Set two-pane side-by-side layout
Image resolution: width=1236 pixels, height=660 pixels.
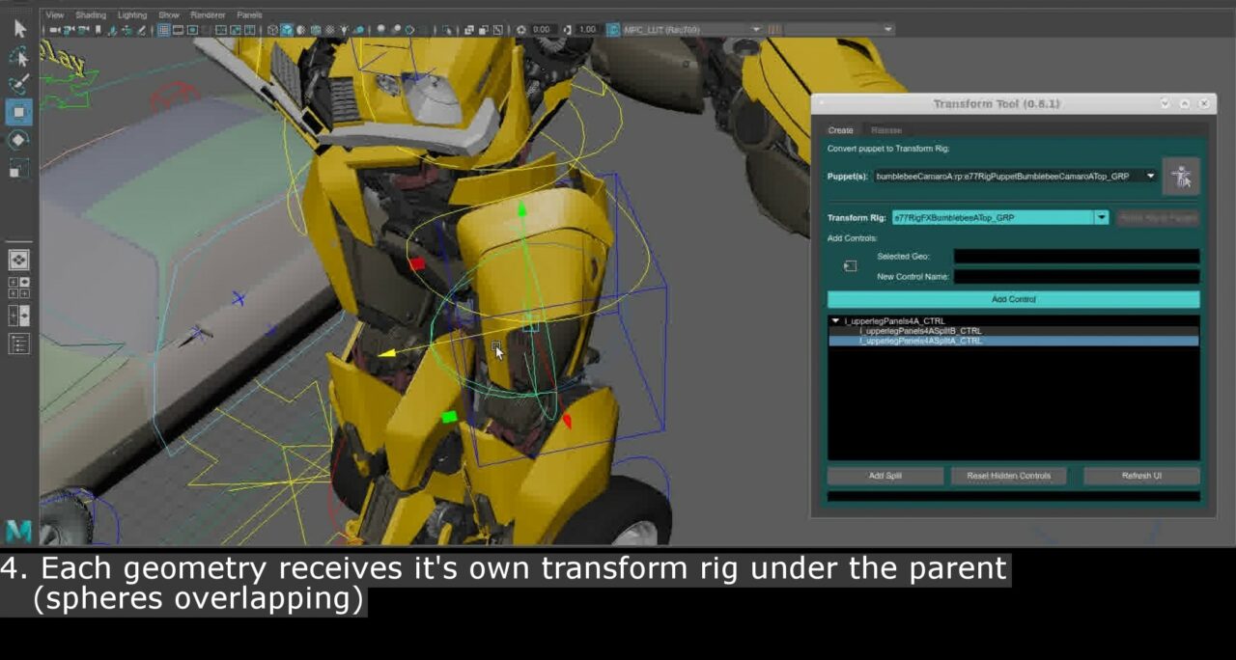point(19,316)
